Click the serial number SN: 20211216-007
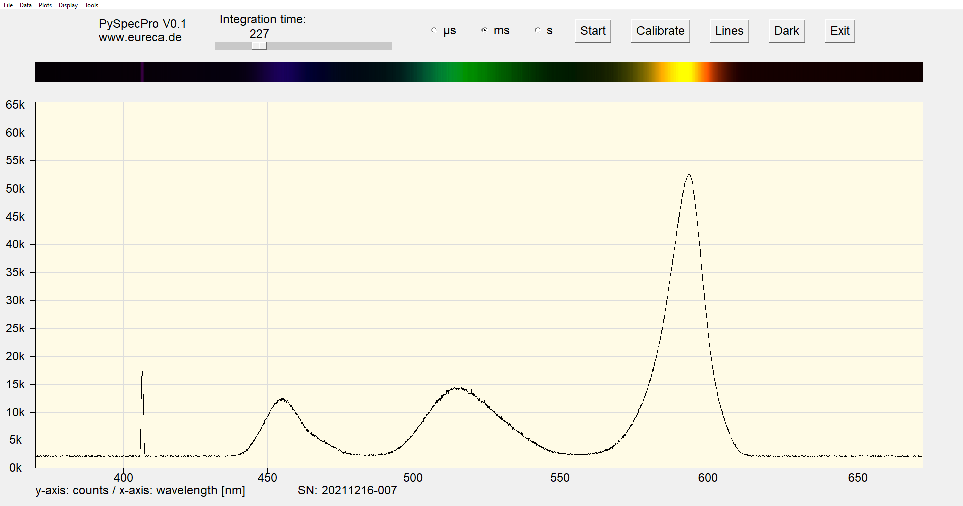 [347, 490]
